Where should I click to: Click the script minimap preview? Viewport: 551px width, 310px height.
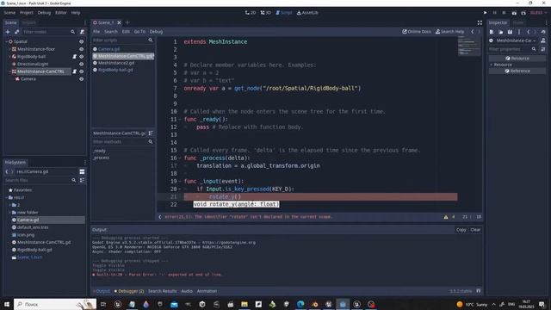tap(469, 46)
